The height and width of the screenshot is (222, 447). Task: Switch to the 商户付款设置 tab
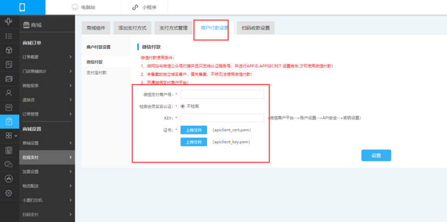coord(214,28)
